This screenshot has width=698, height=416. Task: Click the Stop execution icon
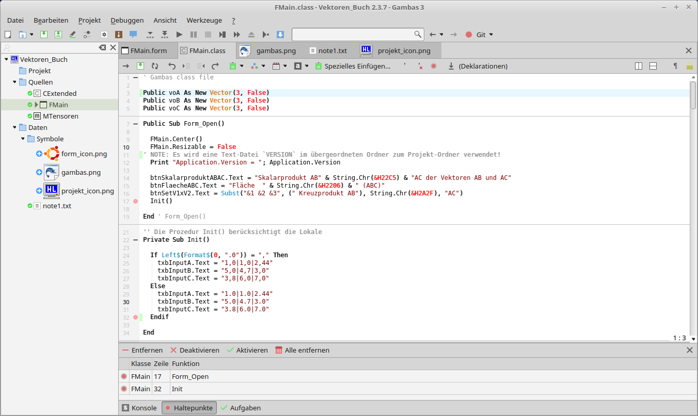click(208, 35)
